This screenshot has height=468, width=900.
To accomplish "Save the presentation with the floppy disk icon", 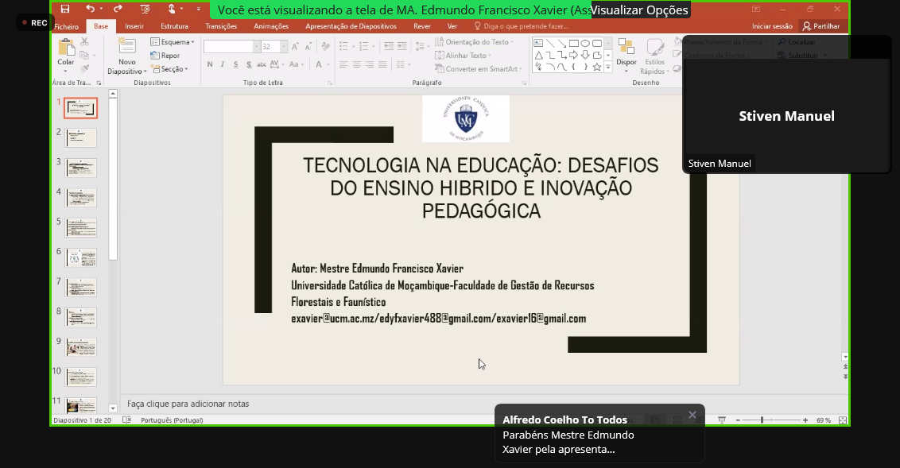I will tap(65, 9).
